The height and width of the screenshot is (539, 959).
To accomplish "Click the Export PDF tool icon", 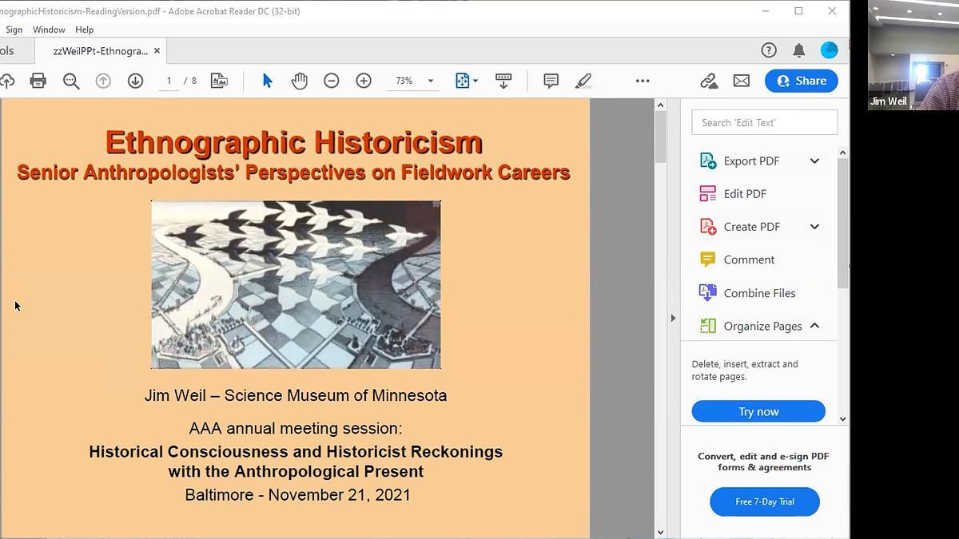I will (708, 161).
